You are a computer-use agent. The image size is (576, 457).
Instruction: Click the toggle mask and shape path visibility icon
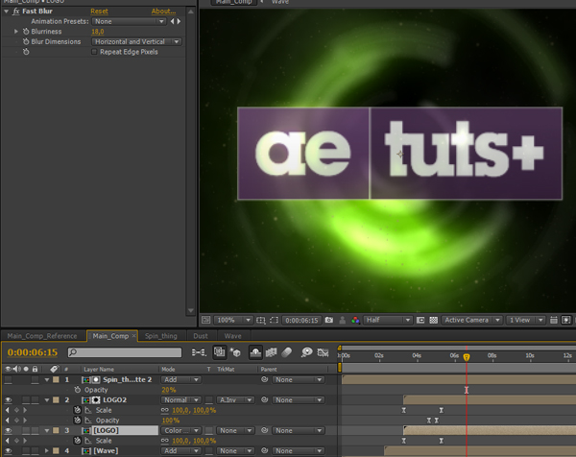coord(274,320)
